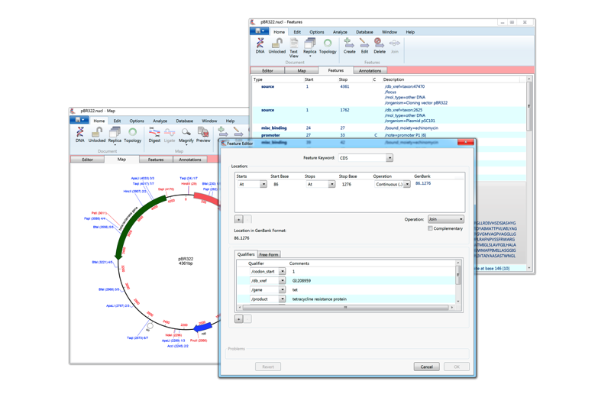Click Magnify tool in Map window
This screenshot has height=394, width=611.
point(186,136)
